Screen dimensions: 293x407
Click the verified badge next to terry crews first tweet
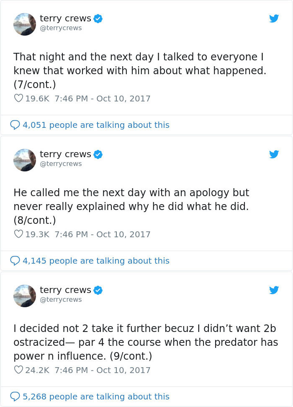98,18
